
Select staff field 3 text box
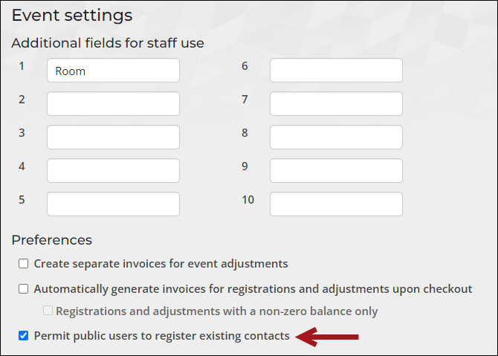coord(114,137)
